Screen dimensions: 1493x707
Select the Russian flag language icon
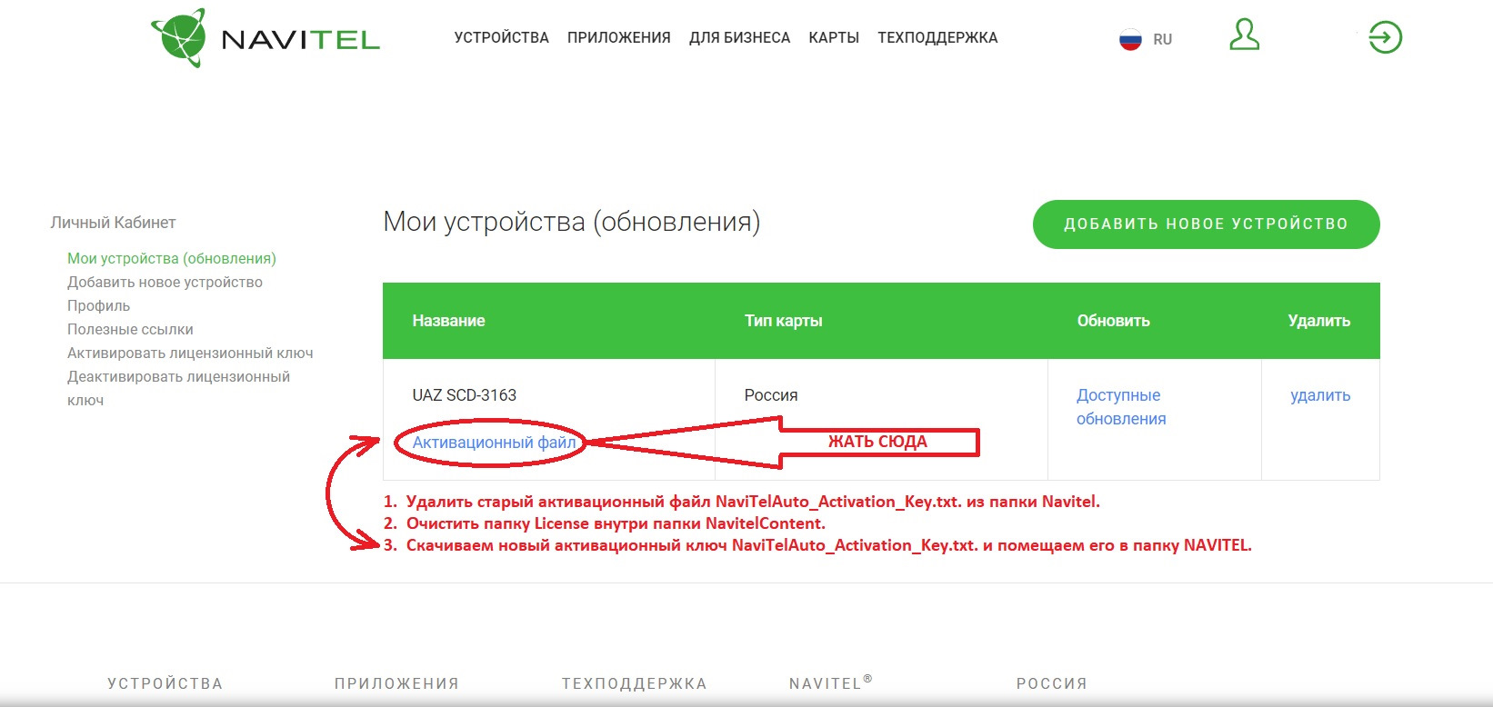tap(1130, 39)
